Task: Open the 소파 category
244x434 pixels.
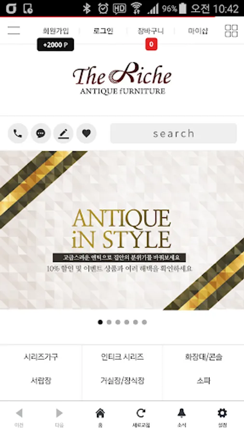Action: pos(203,381)
